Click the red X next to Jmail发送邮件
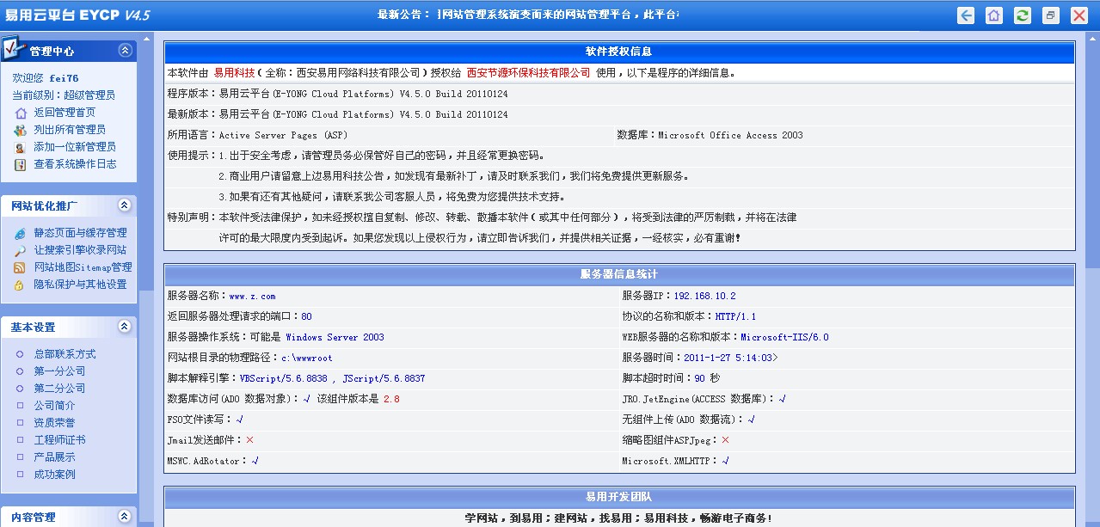 (x=249, y=440)
